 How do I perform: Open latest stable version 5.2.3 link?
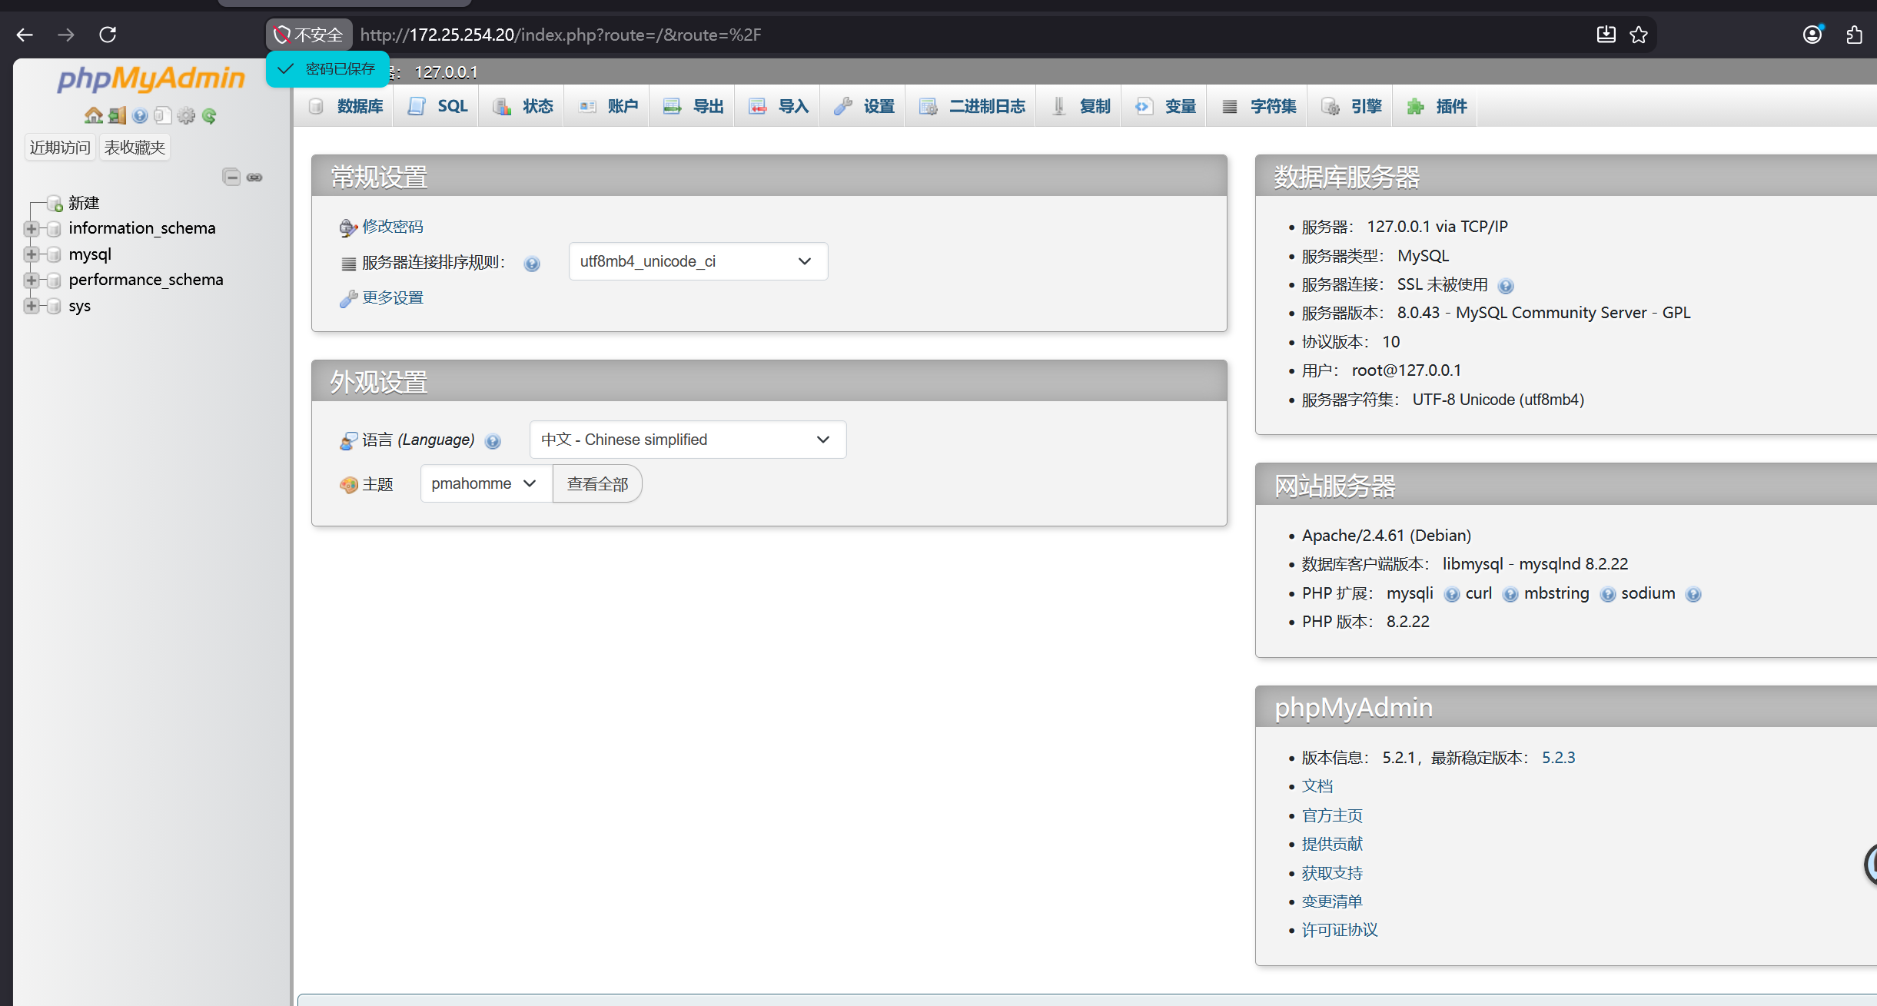[1558, 758]
